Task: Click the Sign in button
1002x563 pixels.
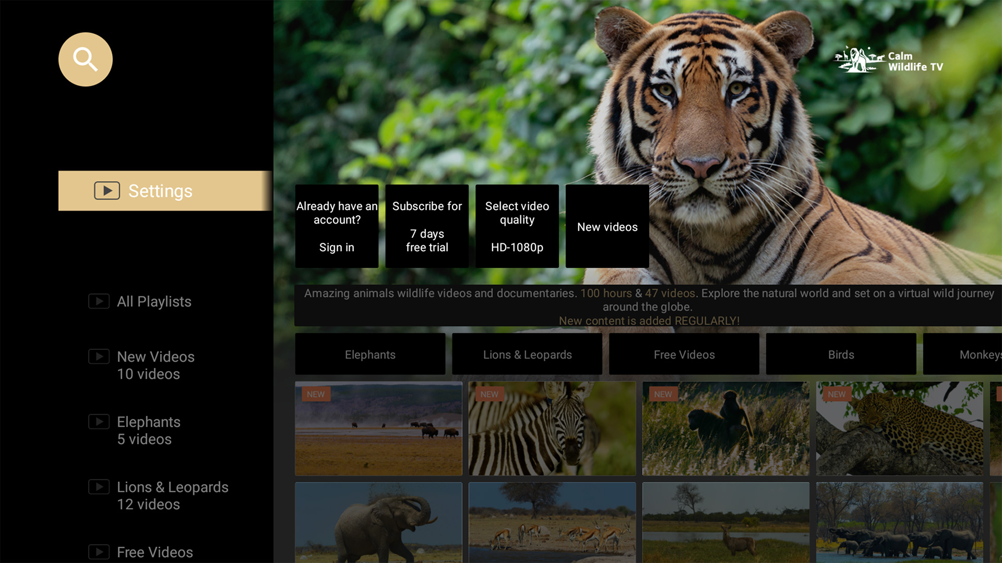Action: pyautogui.click(x=337, y=226)
